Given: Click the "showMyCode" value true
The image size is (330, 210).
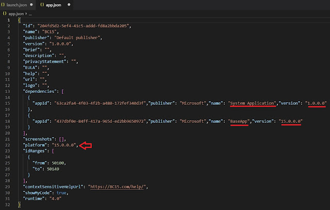Looking at the screenshot, I should coord(61,193).
